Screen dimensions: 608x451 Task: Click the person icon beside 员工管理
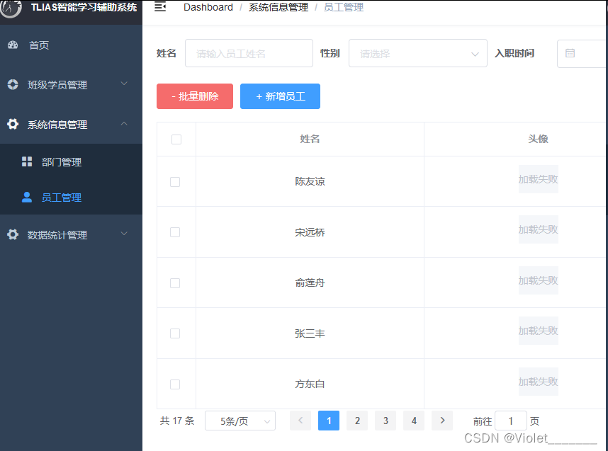[x=28, y=197]
